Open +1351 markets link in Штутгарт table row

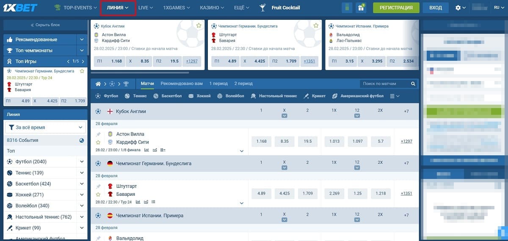[x=406, y=193]
